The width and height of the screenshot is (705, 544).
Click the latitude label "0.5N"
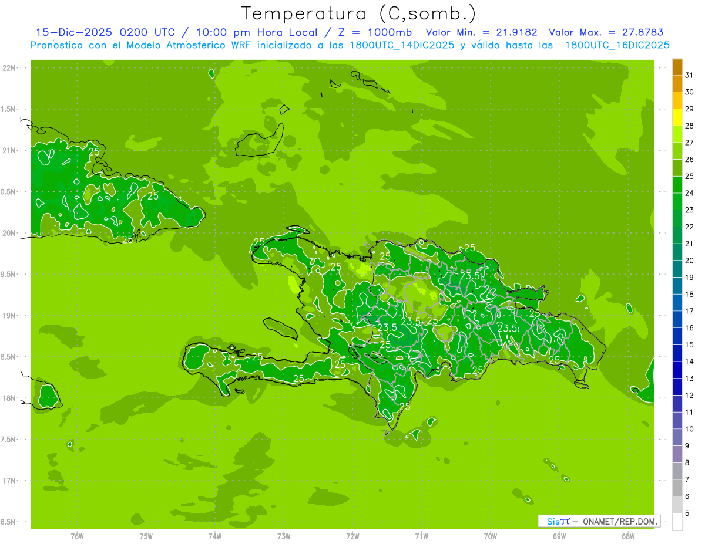[x=9, y=192]
